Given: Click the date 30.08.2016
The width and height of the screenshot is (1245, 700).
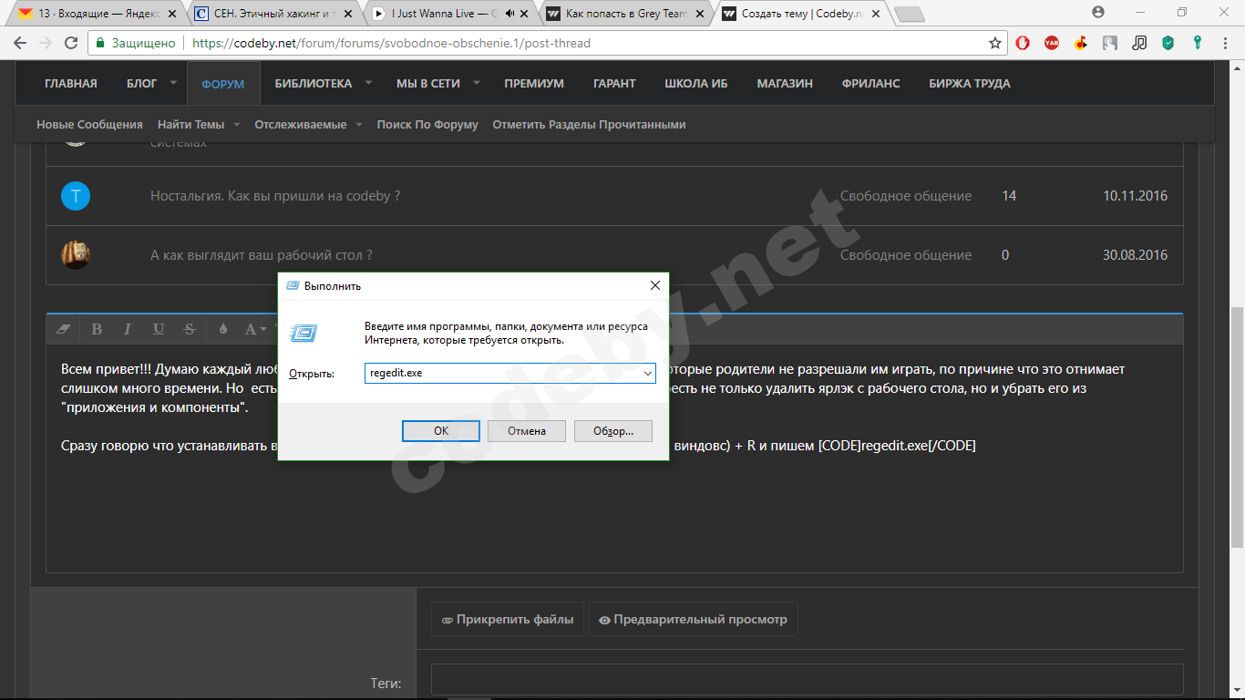Looking at the screenshot, I should [1135, 255].
